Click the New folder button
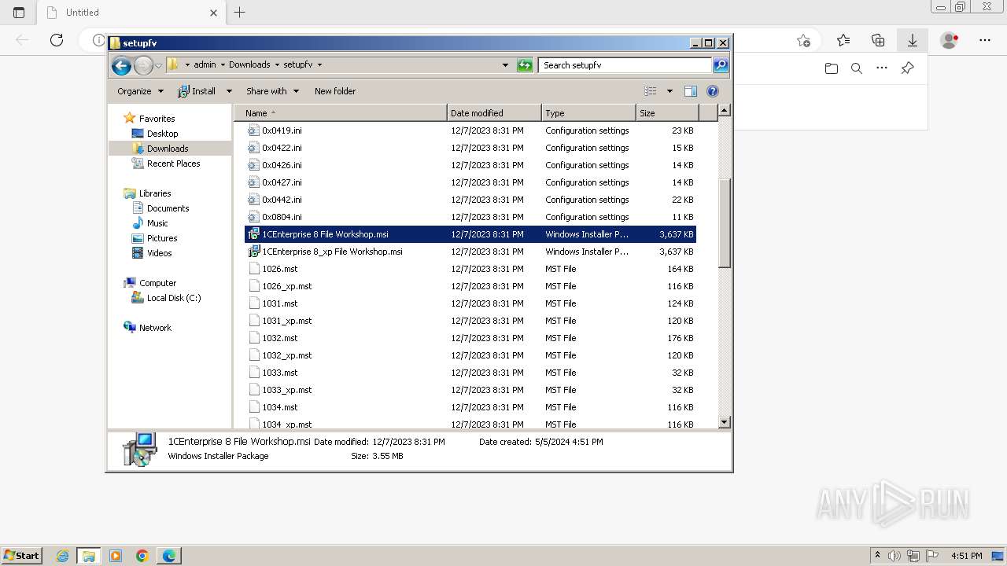 point(335,91)
